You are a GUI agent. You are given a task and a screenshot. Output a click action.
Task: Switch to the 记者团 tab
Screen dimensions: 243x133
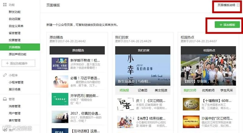(x=142, y=90)
